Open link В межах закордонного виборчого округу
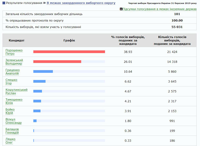The width and height of the screenshot is (200, 146). coord(81,3)
